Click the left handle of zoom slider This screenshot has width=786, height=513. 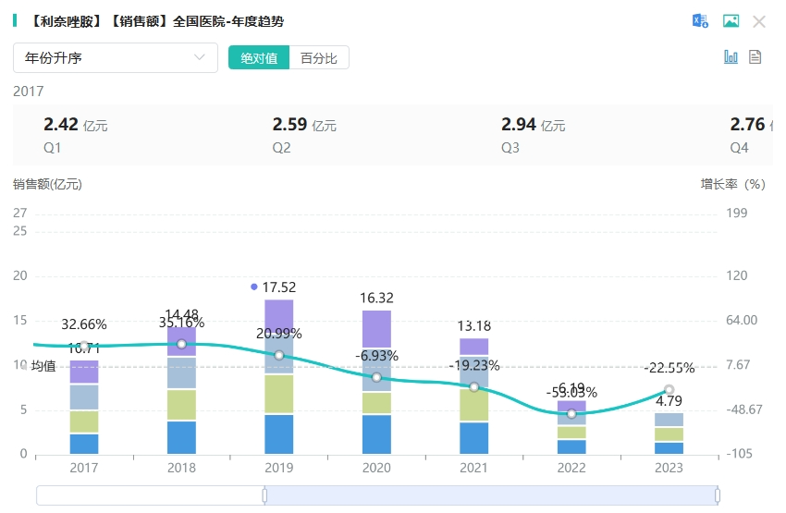click(x=264, y=495)
